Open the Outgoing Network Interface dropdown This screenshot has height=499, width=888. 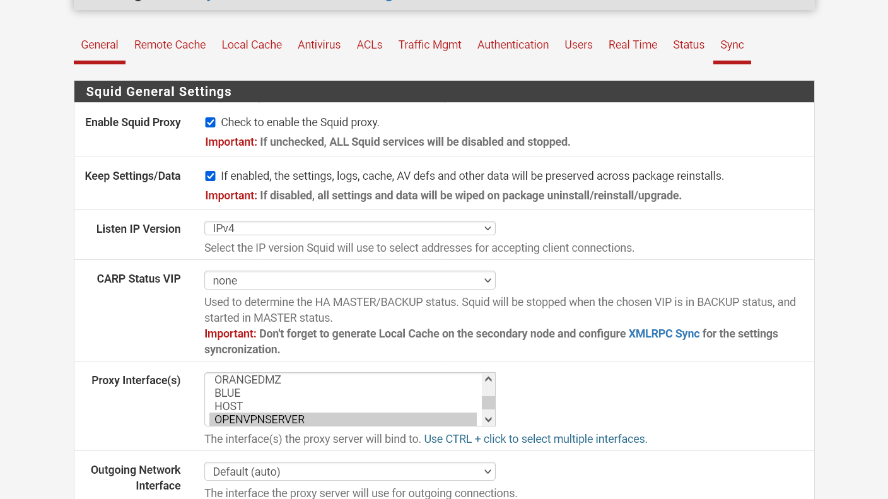tap(350, 471)
